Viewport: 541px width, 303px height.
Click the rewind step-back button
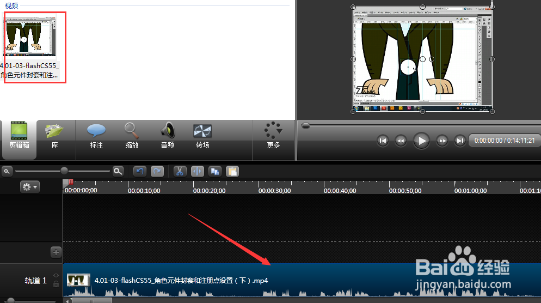(x=401, y=141)
